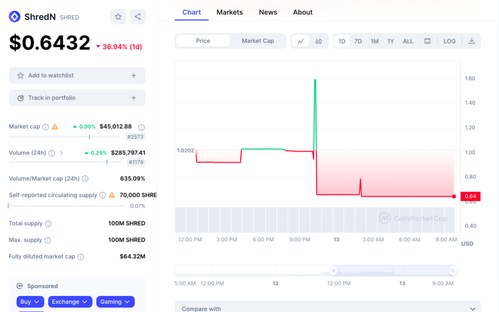This screenshot has width=499, height=312.
Task: Switch chart to candlestick view
Action: point(319,41)
